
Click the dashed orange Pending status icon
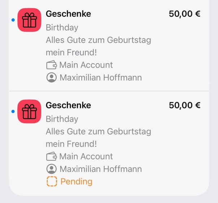(52, 181)
